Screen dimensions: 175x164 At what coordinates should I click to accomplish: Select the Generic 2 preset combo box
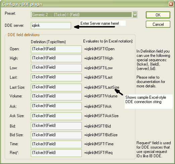[84, 15]
